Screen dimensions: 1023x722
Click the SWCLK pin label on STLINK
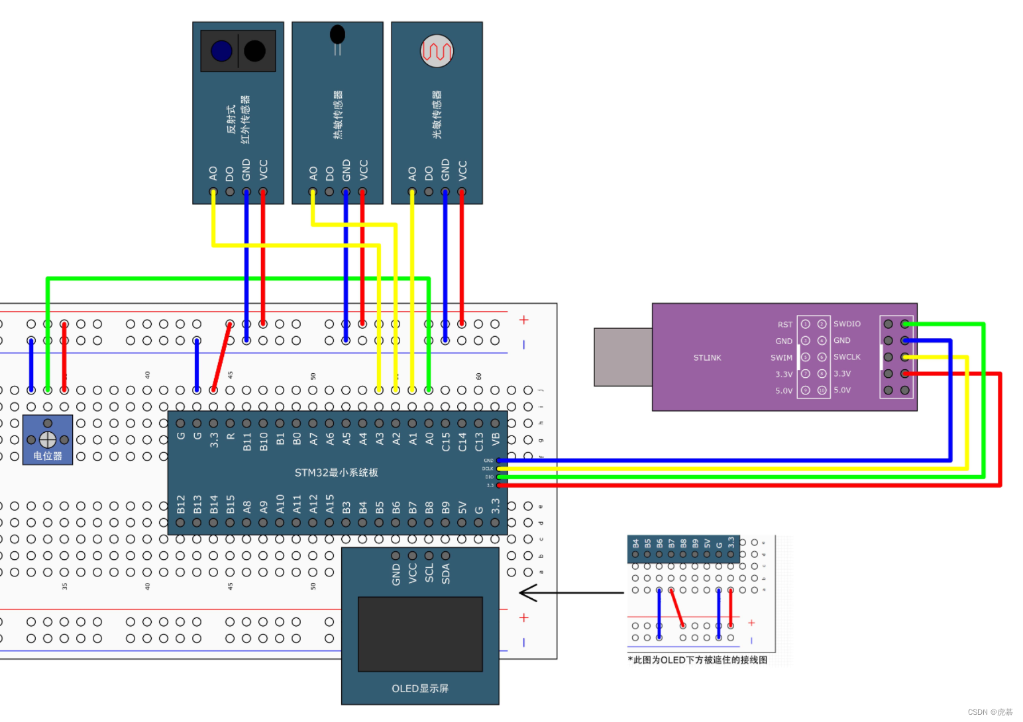pos(847,357)
